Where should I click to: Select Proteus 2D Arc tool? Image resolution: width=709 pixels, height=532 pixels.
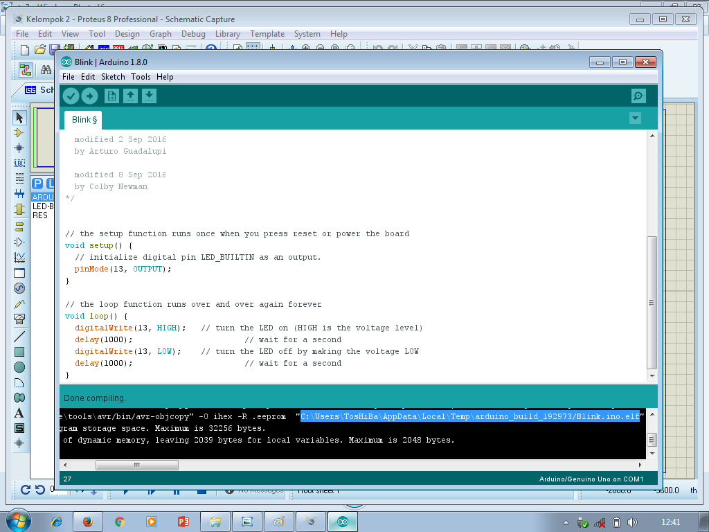click(x=19, y=382)
